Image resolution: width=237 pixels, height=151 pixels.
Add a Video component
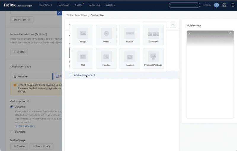pyautogui.click(x=106, y=35)
